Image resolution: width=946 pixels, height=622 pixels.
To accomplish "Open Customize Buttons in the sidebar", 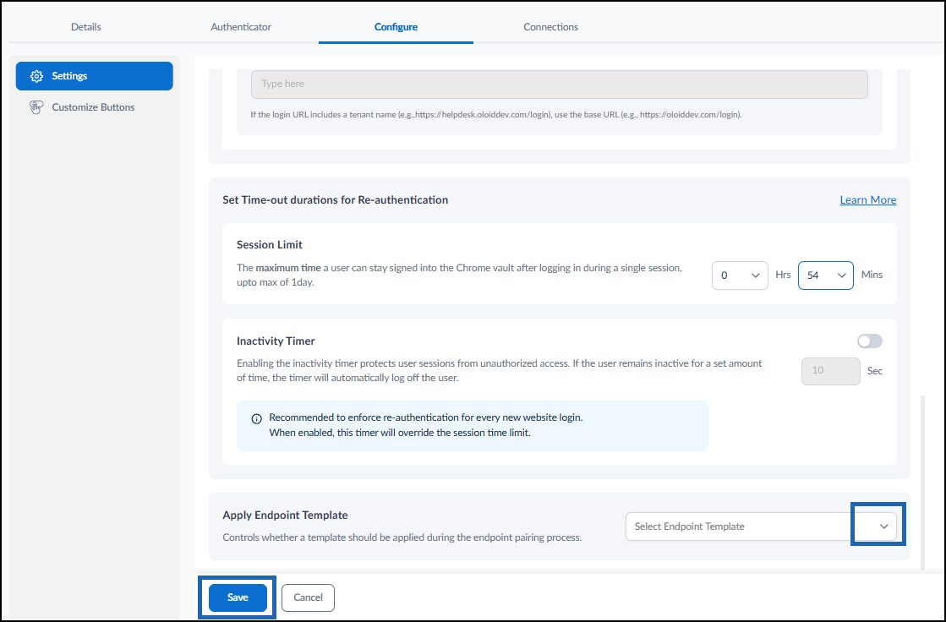I will (94, 107).
